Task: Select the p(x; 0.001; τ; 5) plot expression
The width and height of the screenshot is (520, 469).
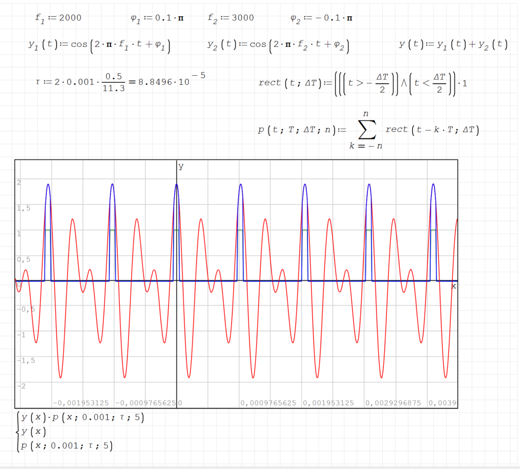Action: (x=67, y=446)
